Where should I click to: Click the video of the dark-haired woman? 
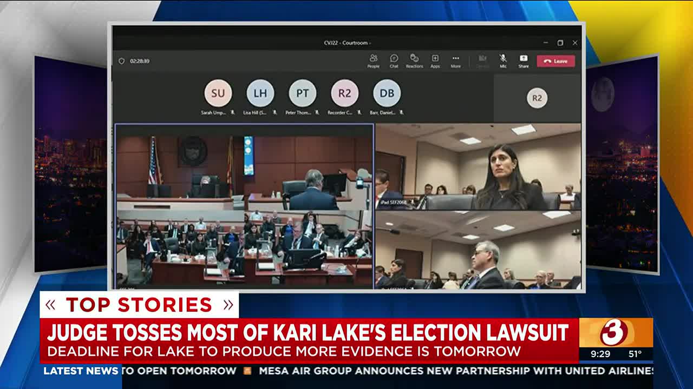point(478,167)
